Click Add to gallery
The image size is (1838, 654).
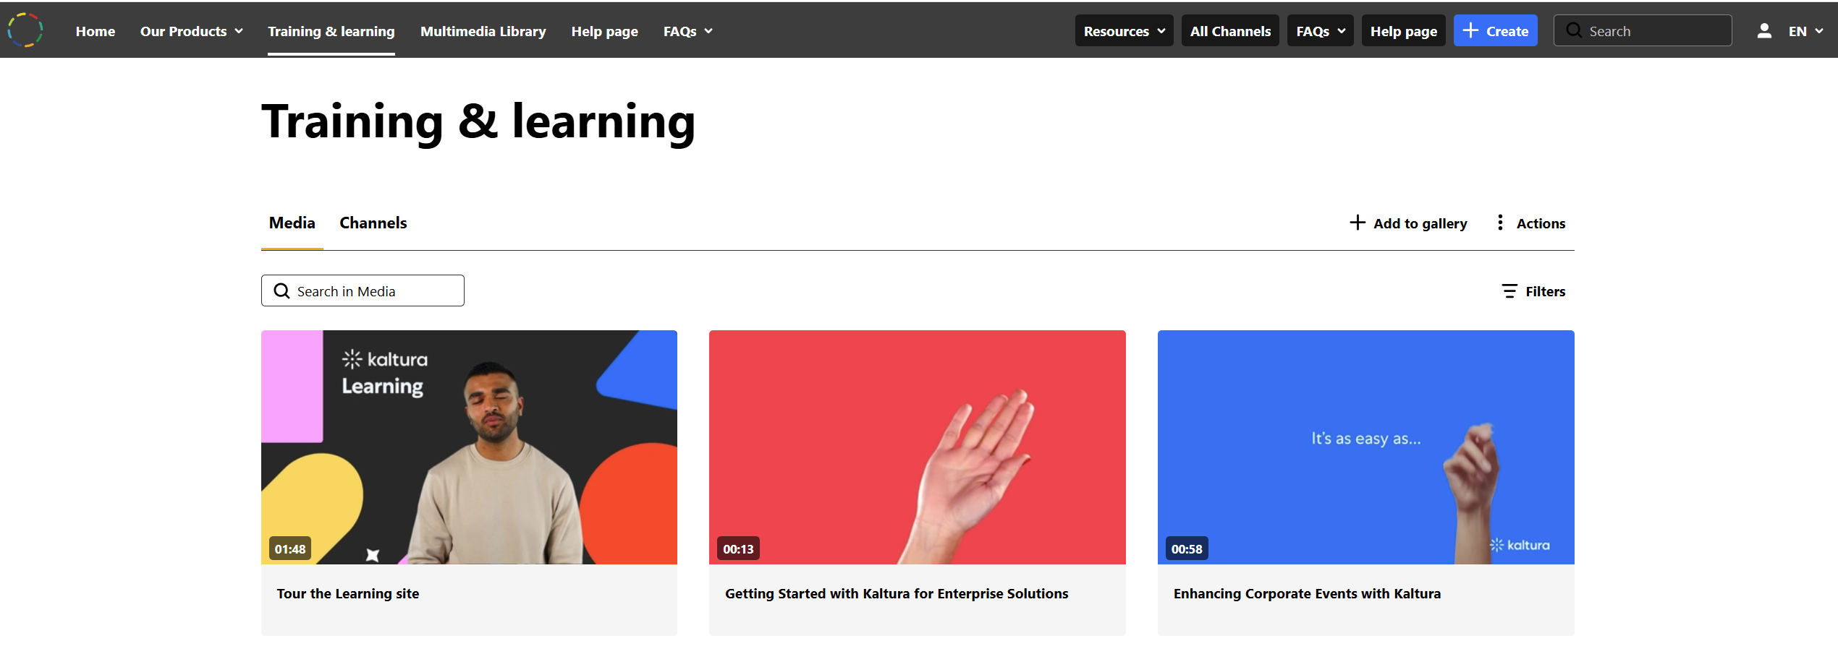pos(1408,223)
